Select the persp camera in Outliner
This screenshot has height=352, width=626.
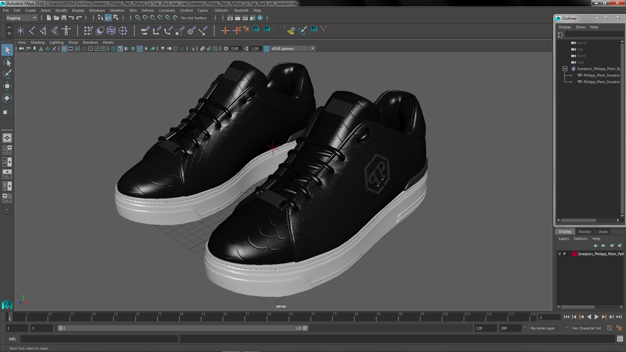tap(581, 43)
